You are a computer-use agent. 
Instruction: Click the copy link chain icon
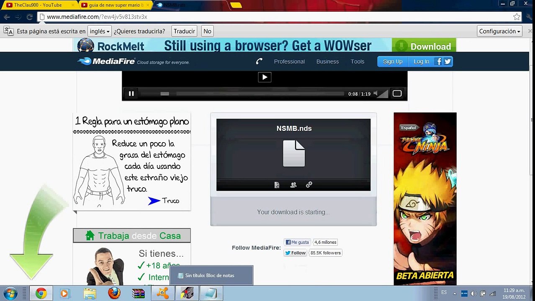tap(309, 184)
